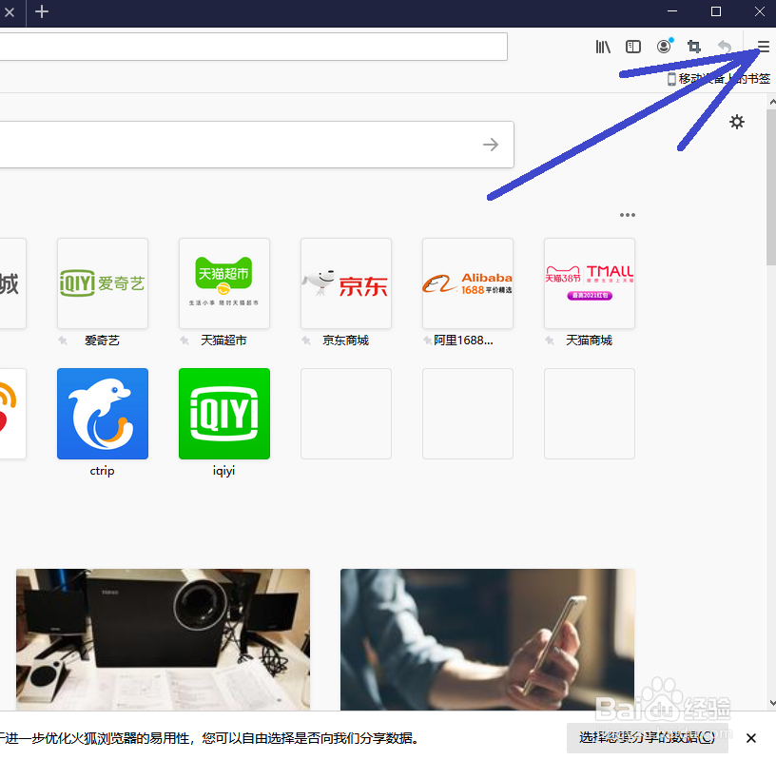
Task: Click pin icon beside 京东商城 label
Action: pyautogui.click(x=306, y=341)
